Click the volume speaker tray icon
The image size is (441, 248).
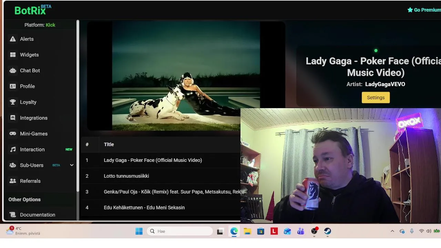click(x=429, y=231)
